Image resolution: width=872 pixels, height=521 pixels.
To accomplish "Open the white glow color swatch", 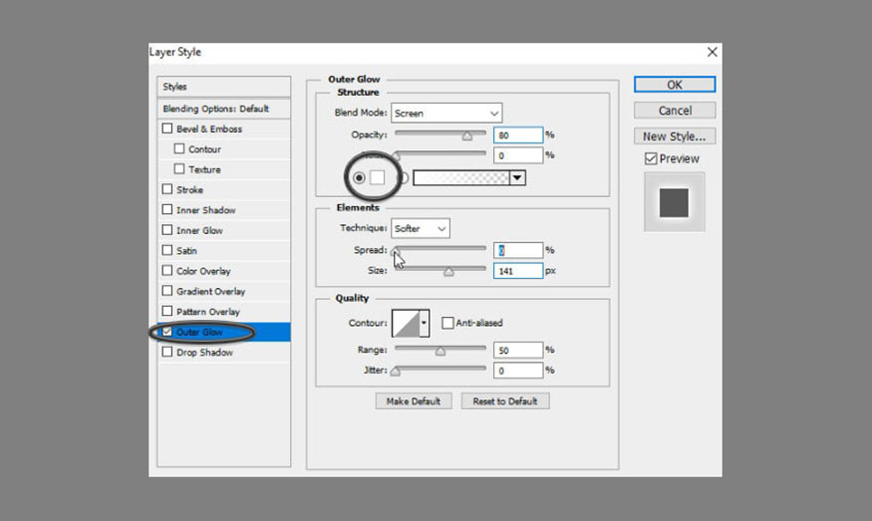I will (377, 178).
